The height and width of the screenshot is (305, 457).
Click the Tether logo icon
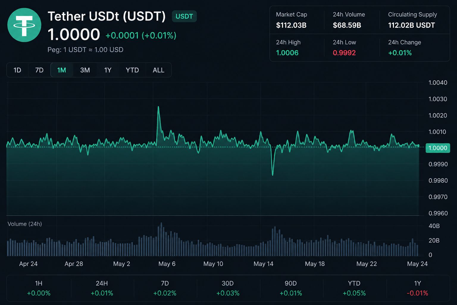[24, 25]
